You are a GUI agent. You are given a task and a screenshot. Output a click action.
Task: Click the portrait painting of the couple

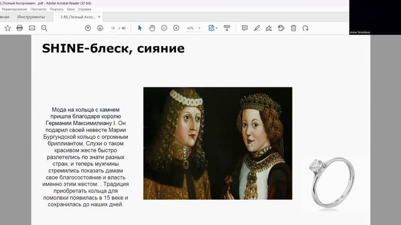217,143
